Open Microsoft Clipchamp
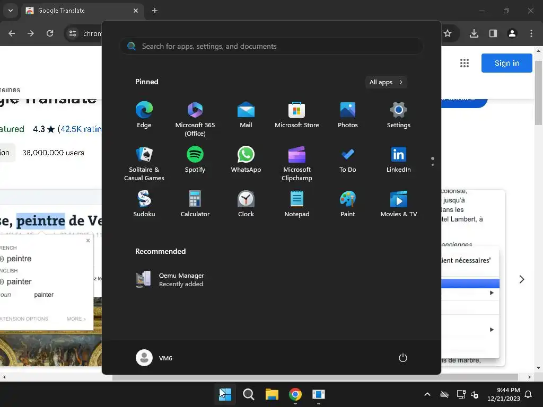Screen dimensions: 543x407 tap(297, 163)
